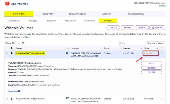Click Enabled status in adrian.smith row
The width and height of the screenshot is (170, 104).
107,53
